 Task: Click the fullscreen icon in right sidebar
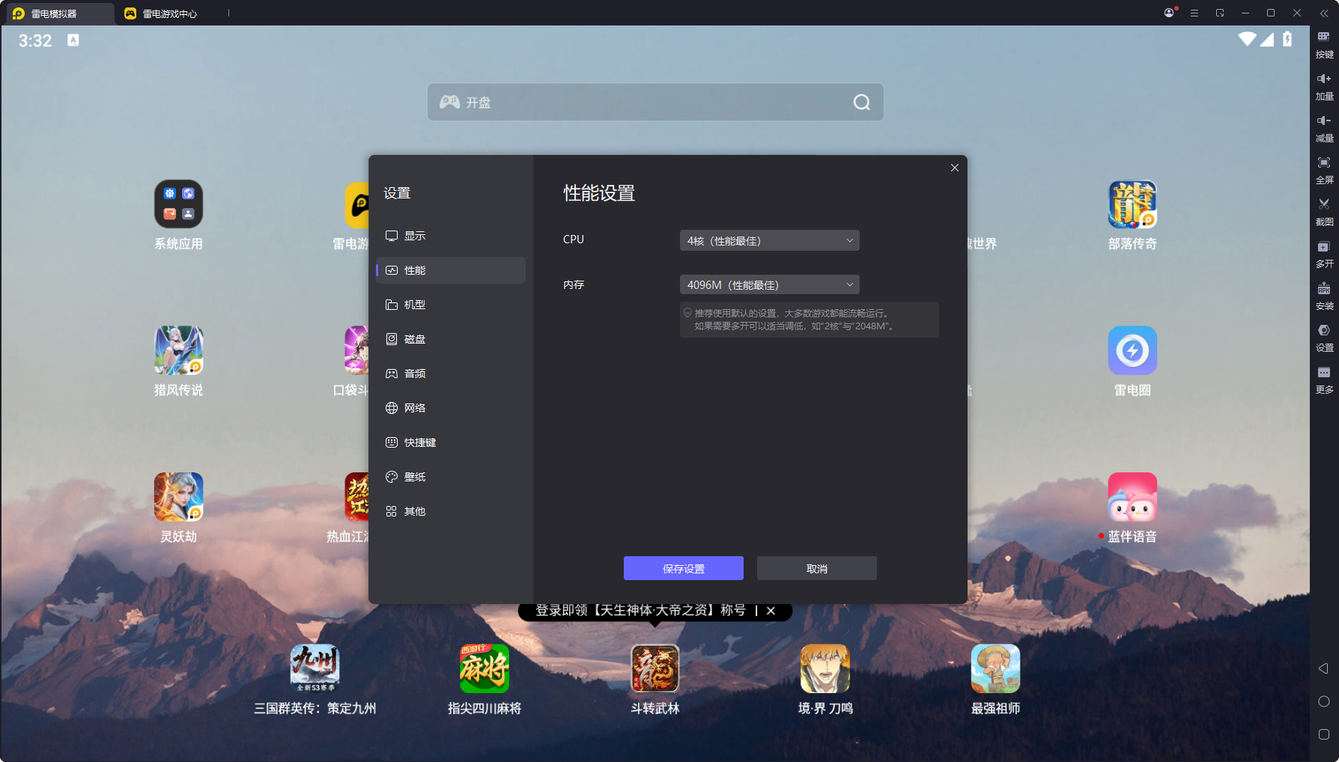click(1323, 163)
